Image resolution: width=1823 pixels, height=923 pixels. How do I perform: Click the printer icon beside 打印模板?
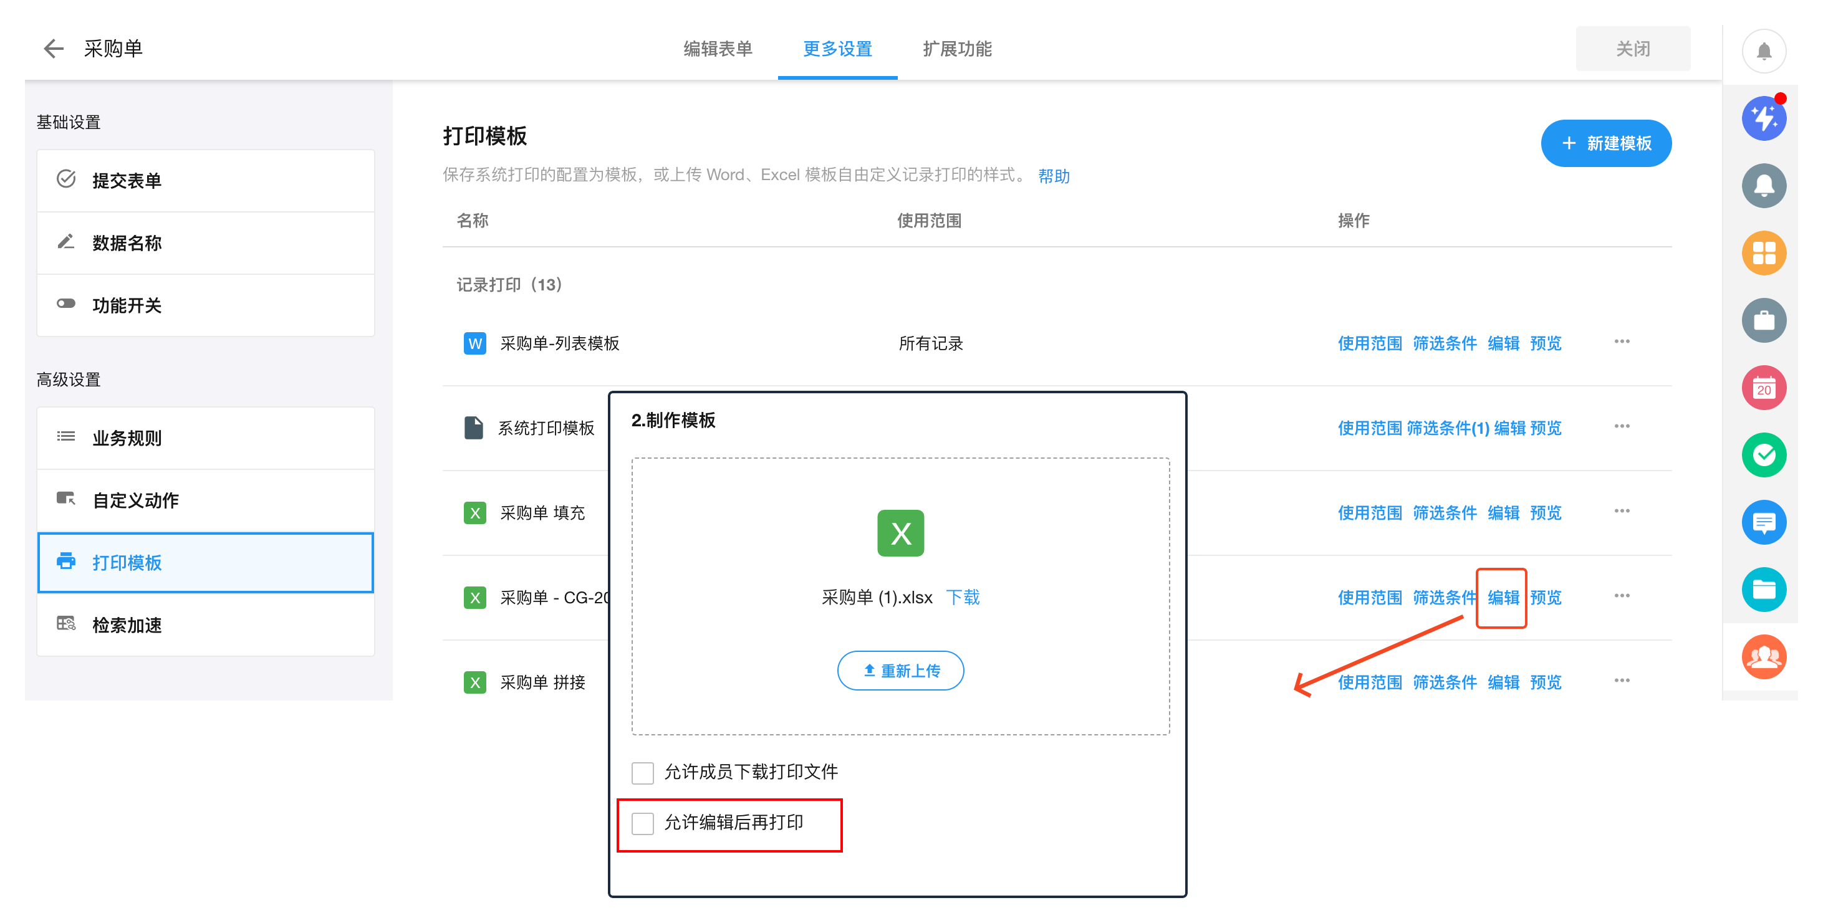[x=66, y=562]
